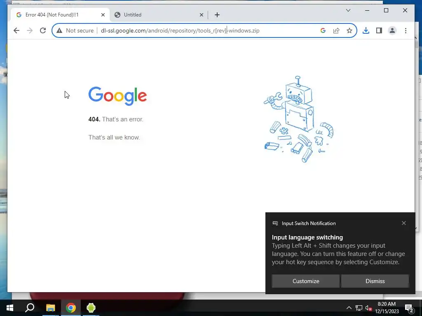The image size is (422, 316).
Task: Close the Error 404 tab
Action: pos(103,15)
